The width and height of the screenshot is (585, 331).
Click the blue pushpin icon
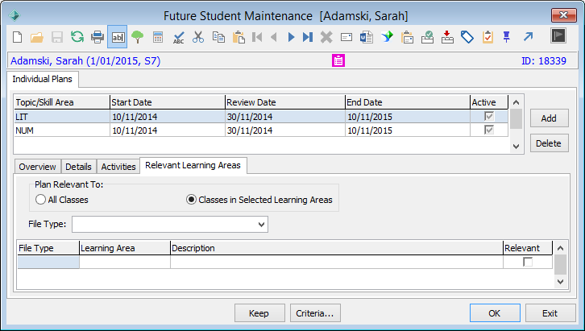coord(506,37)
